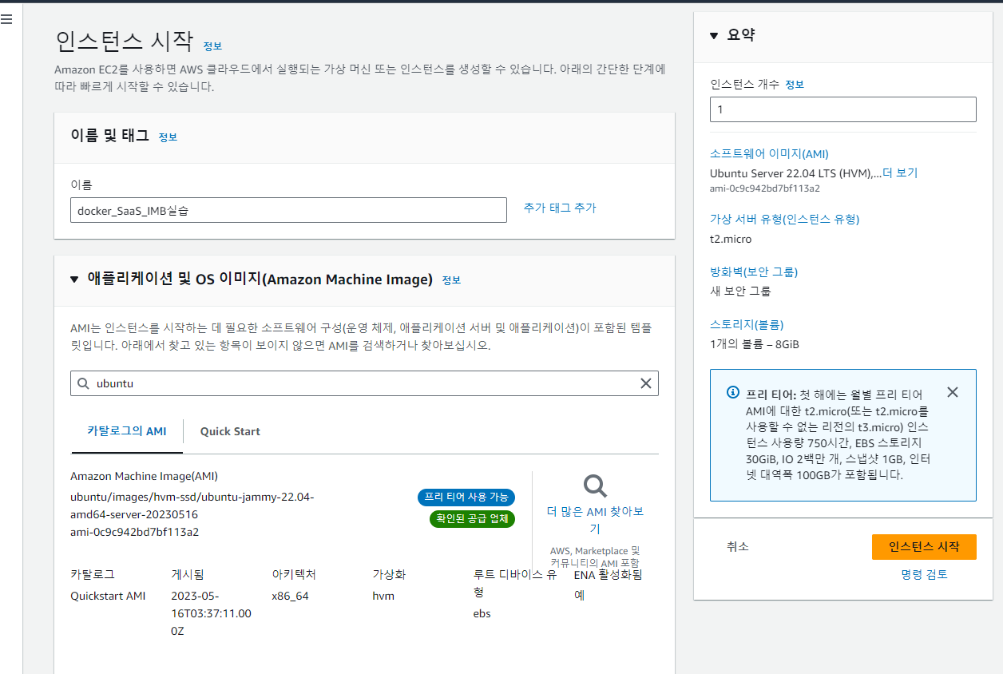The height and width of the screenshot is (674, 1003).
Task: Click large magnifier to browse more AMIs
Action: point(595,486)
